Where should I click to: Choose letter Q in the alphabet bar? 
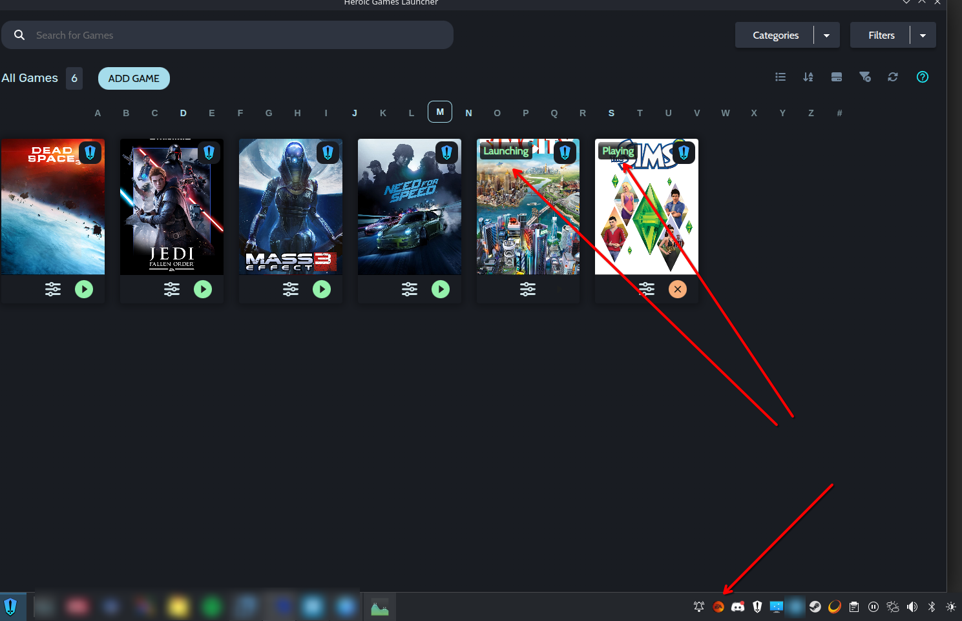coord(554,113)
